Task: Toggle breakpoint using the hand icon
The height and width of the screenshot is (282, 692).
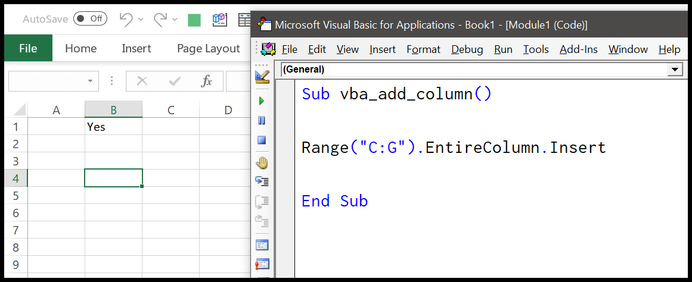Action: pos(262,163)
